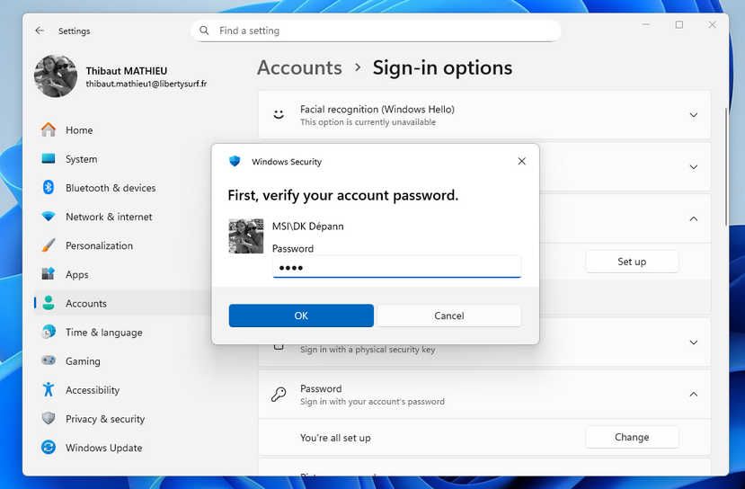
Task: Click the thibaut.mathieu1@libertysurf.fr email text
Action: click(146, 84)
